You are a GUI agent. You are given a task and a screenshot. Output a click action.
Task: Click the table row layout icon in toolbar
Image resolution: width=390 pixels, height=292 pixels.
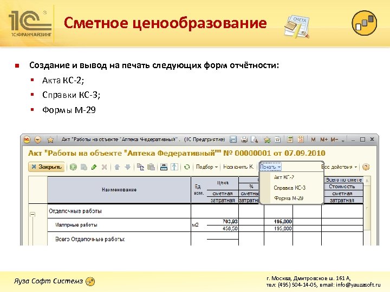pyautogui.click(x=164, y=167)
